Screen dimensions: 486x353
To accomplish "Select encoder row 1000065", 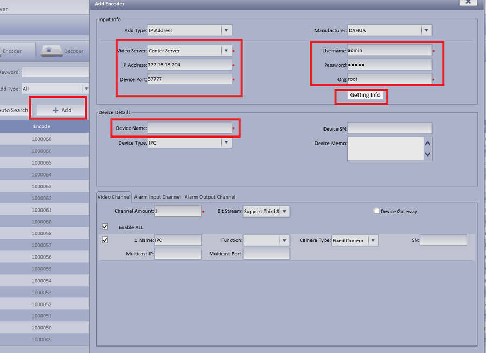I will click(x=42, y=162).
